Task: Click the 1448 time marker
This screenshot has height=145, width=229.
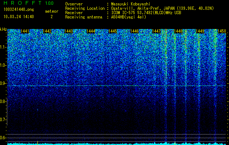Action: click(x=178, y=31)
